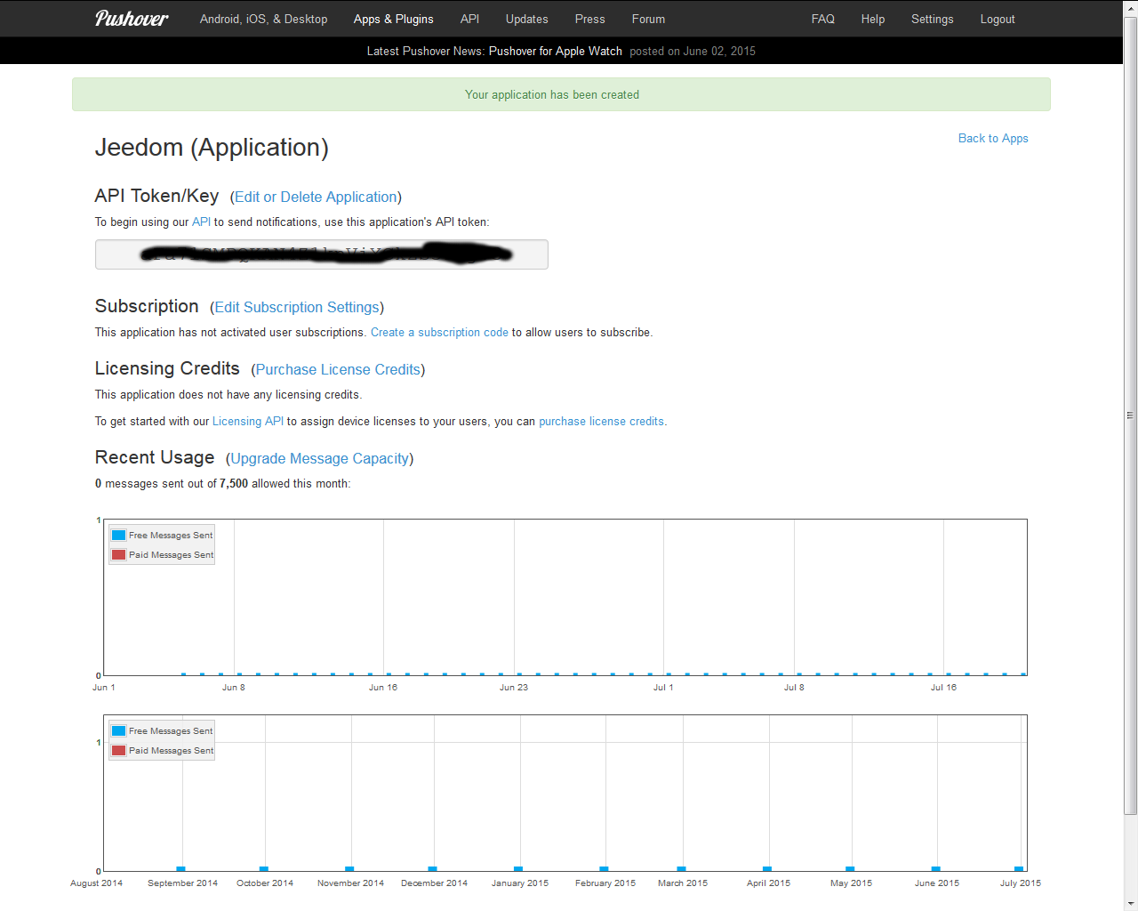
Task: Click the 'API Token/Key' heading
Action: point(156,196)
